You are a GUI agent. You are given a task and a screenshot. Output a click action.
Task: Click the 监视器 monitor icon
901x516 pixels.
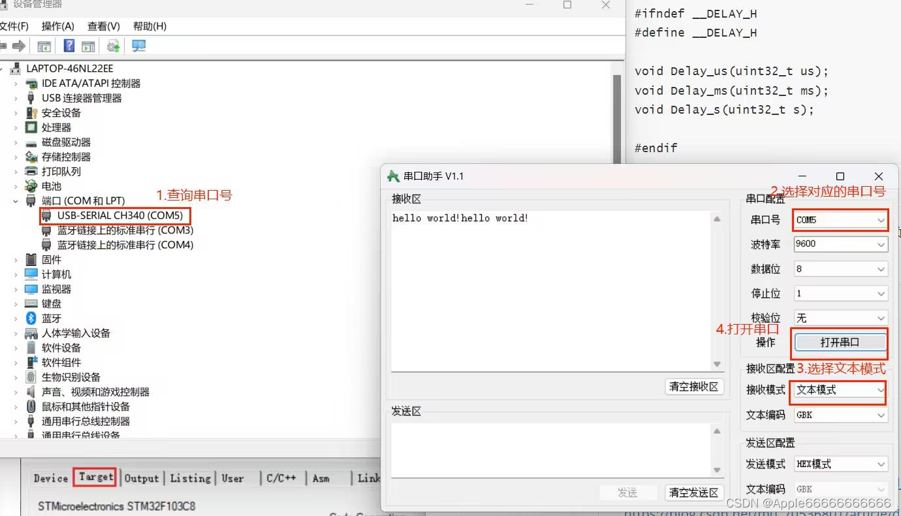coord(31,289)
